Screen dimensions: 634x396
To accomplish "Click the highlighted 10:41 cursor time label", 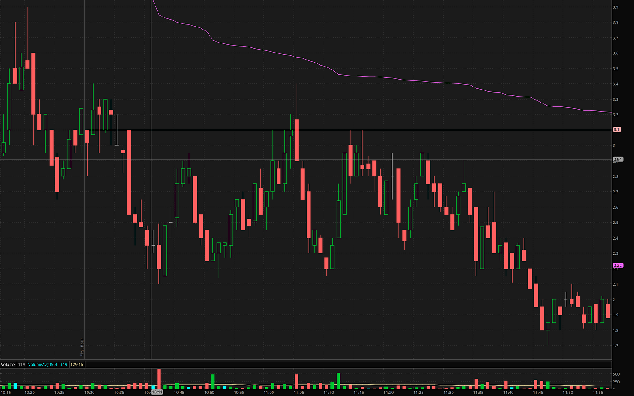I will click(157, 392).
